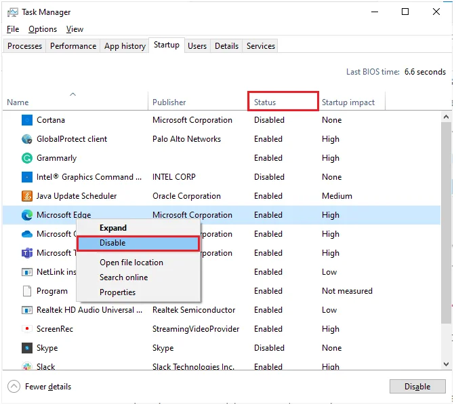Screen dimensions: 456x405
Task: Select the Grammarly row name
Action: tap(56, 158)
